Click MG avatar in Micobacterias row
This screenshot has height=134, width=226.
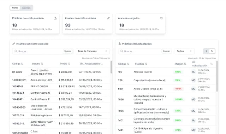tap(194, 99)
